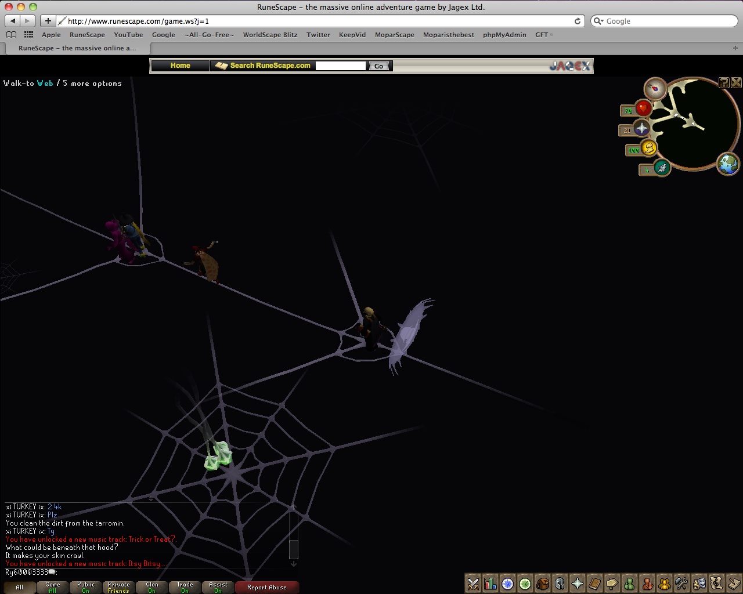The width and height of the screenshot is (743, 594).
Task: Toggle the Private chat filter
Action: click(119, 587)
